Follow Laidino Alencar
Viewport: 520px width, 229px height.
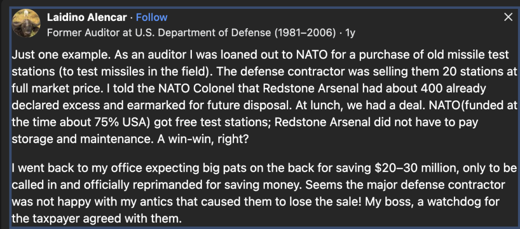[151, 17]
